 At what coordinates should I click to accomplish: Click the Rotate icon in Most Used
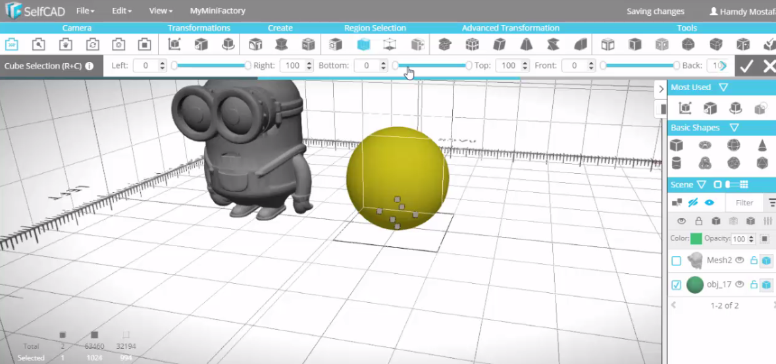(735, 107)
